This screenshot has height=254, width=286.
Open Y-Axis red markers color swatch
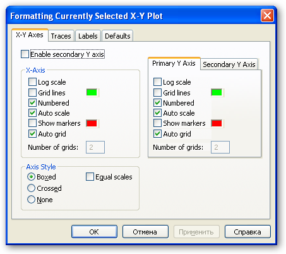(217, 123)
